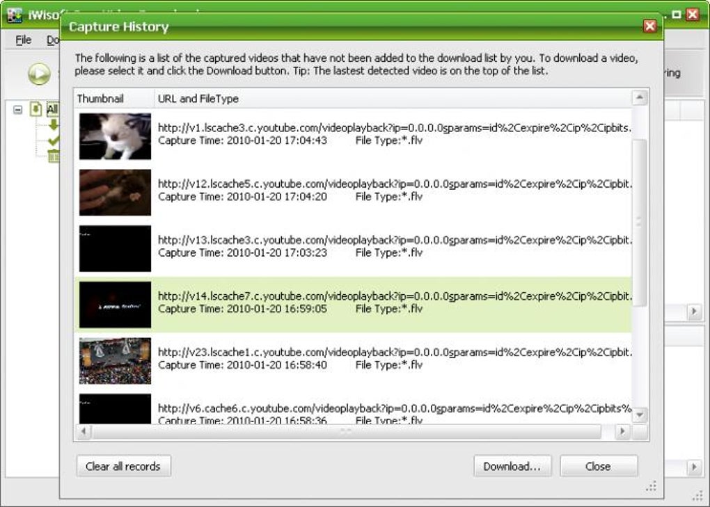Click the Clear all records button
The width and height of the screenshot is (710, 507).
point(123,466)
